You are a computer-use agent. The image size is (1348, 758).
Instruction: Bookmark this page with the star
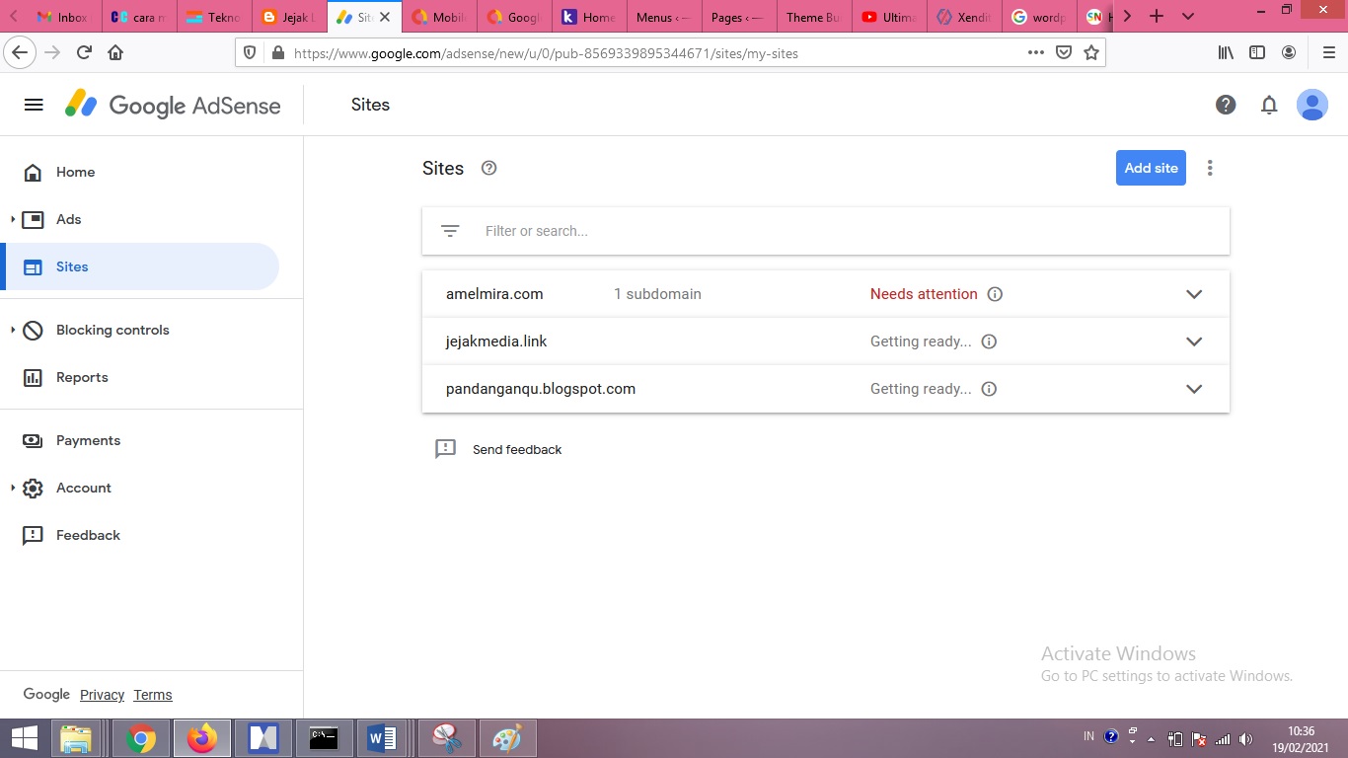pos(1091,52)
